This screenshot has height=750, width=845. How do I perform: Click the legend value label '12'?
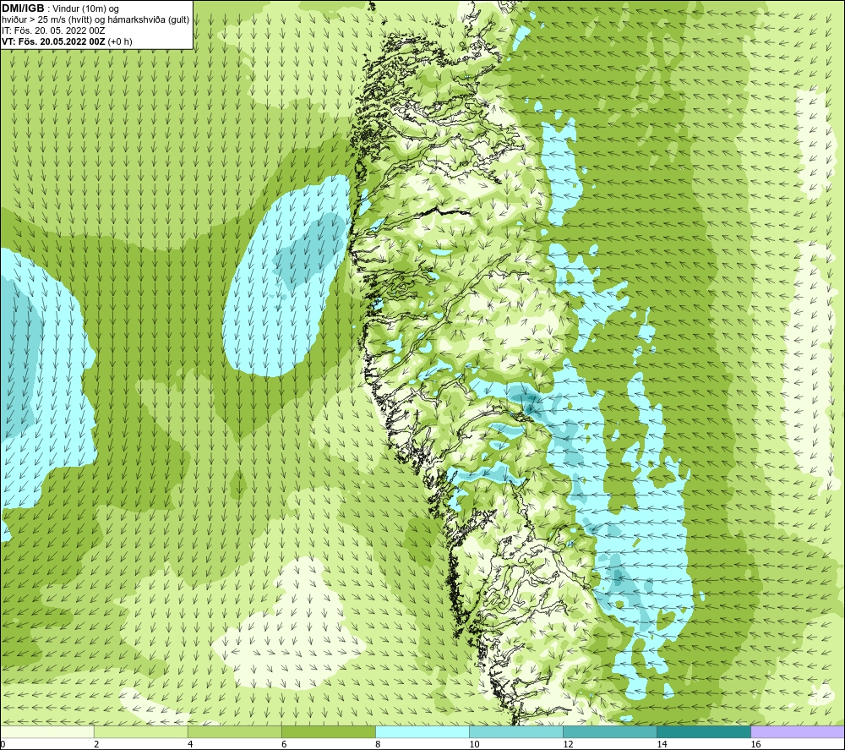click(x=568, y=744)
